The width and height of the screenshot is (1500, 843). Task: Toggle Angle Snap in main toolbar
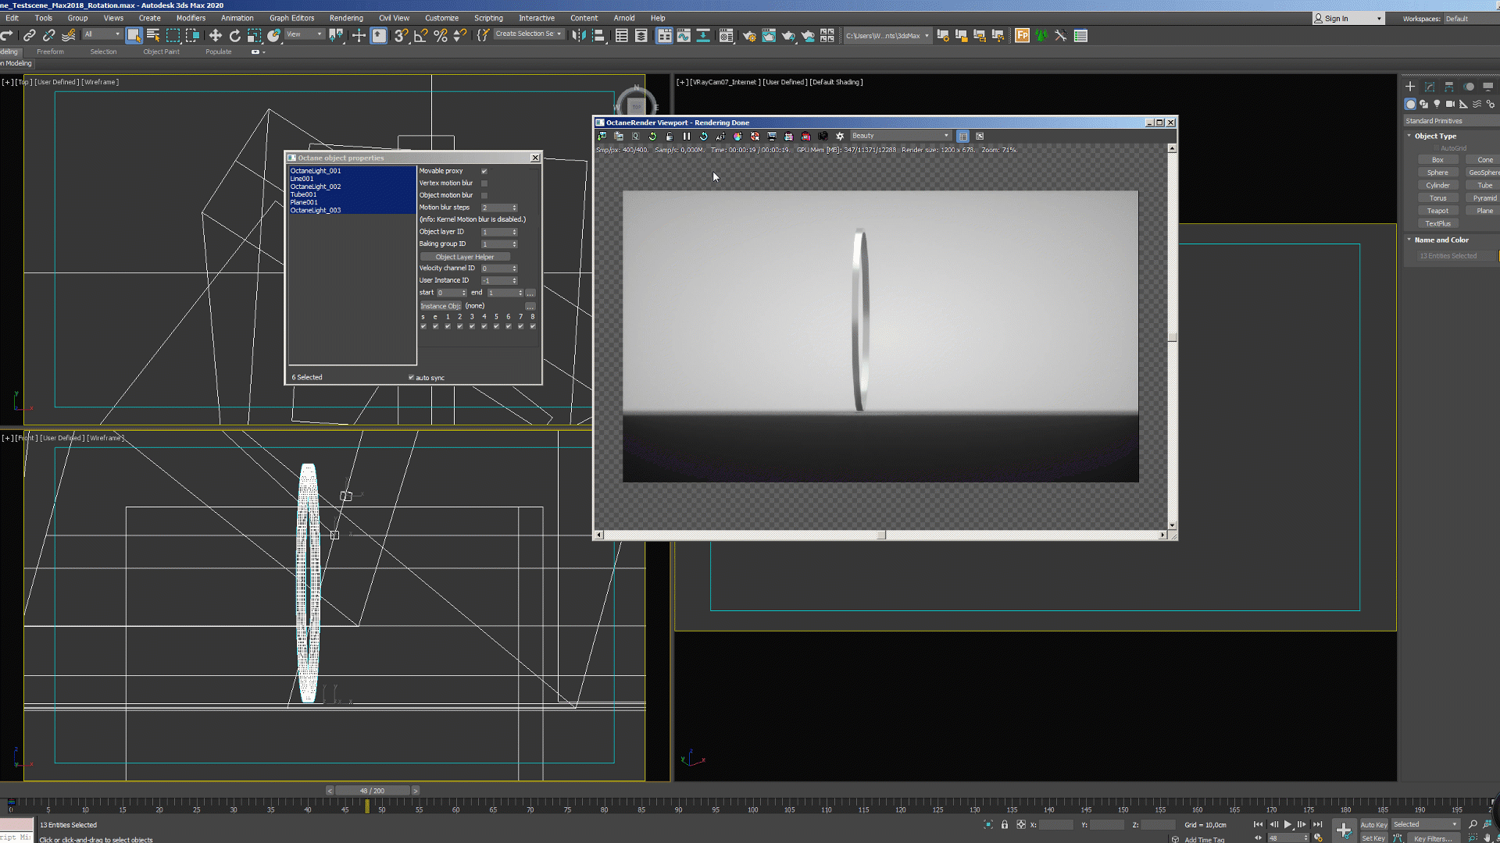point(420,35)
